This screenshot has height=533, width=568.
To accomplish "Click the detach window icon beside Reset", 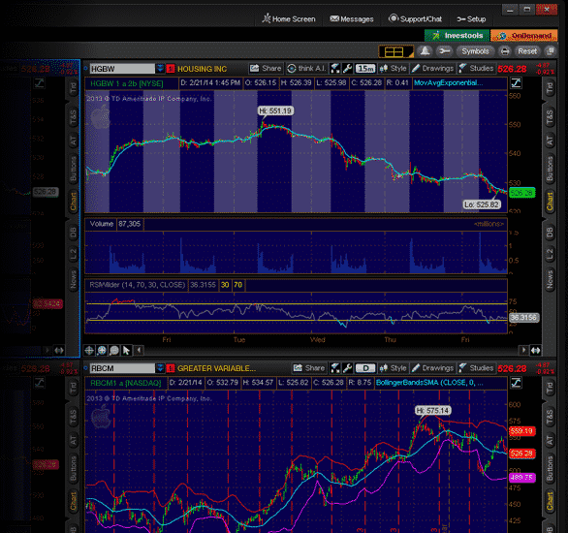I will (551, 51).
